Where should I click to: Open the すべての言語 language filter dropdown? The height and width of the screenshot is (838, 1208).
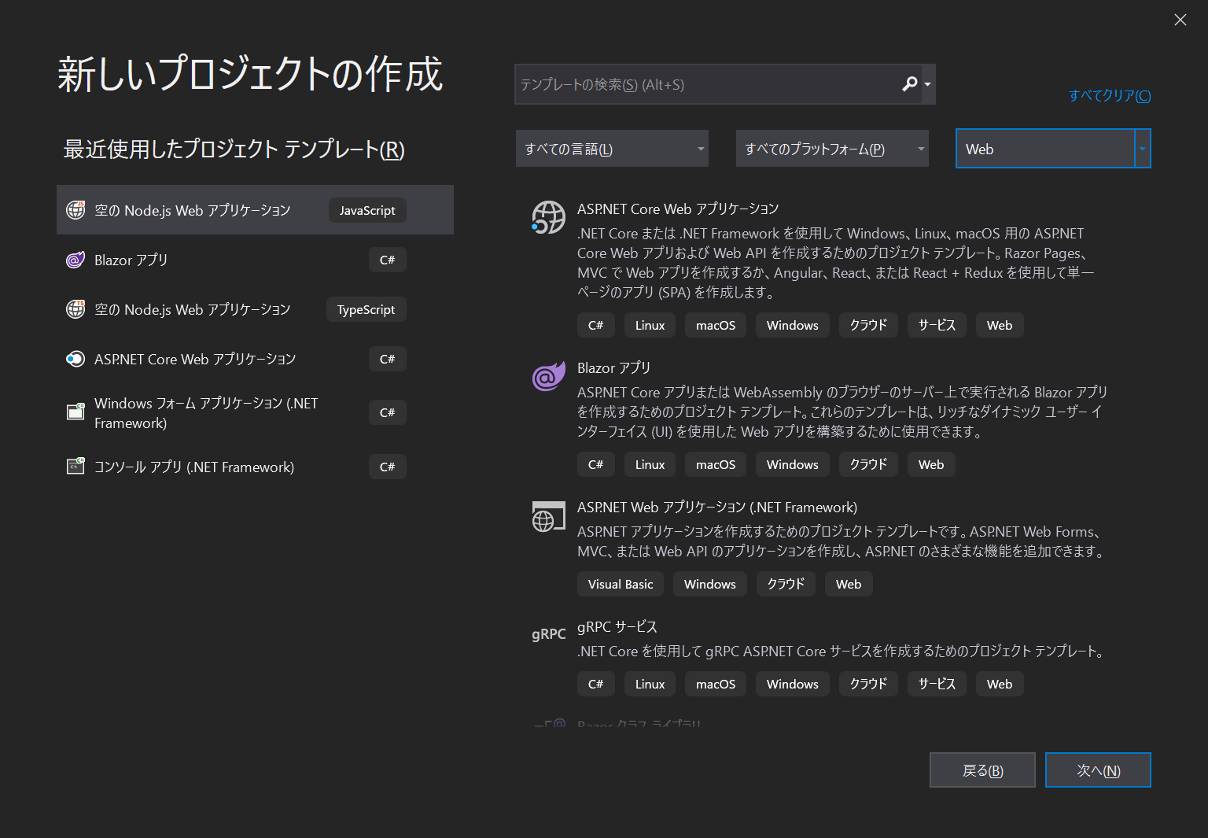[x=612, y=149]
